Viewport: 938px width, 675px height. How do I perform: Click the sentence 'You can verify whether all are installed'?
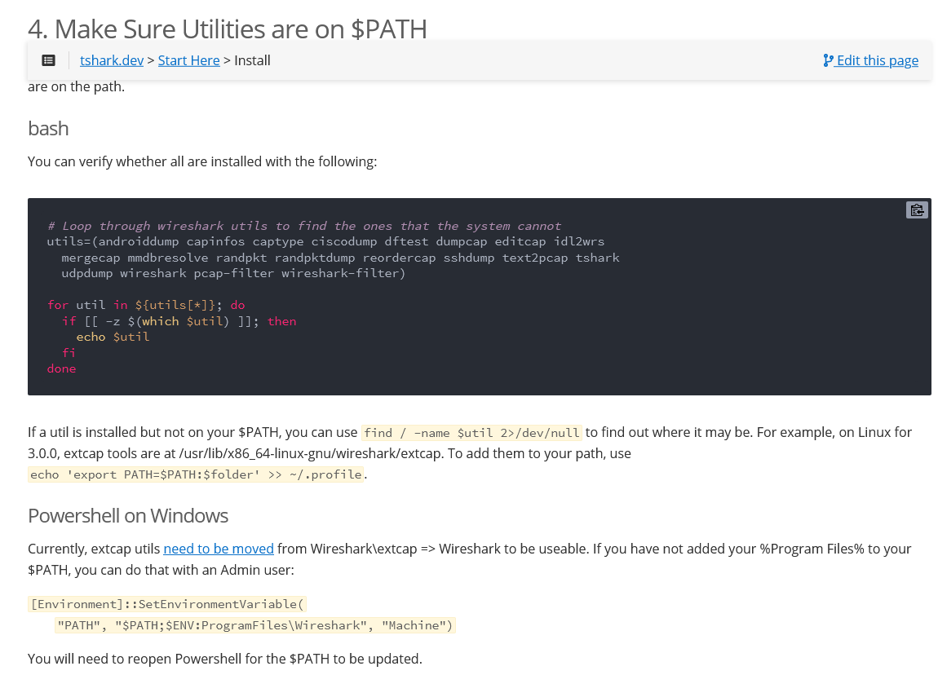click(202, 161)
